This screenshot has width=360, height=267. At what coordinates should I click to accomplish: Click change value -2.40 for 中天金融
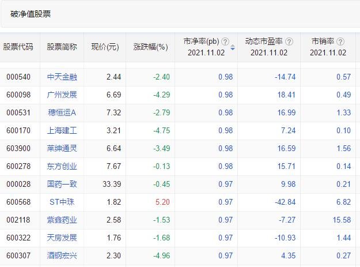click(x=162, y=77)
